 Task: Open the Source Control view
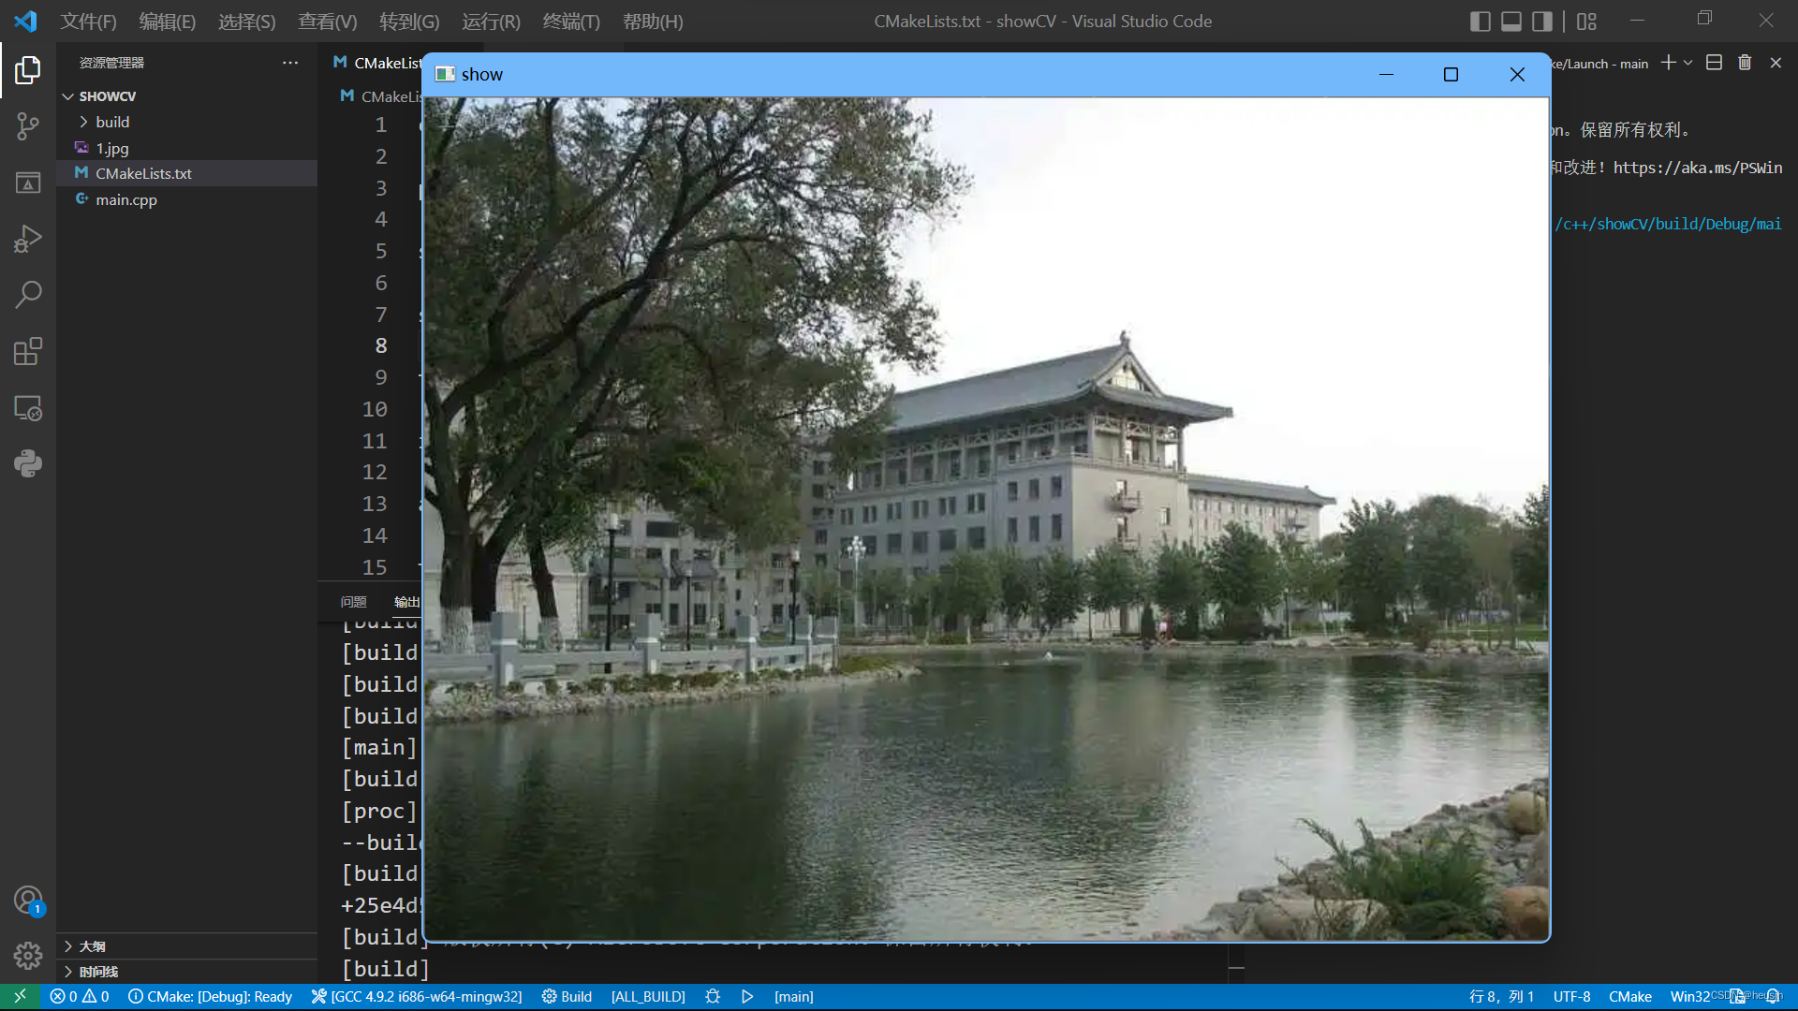tap(28, 125)
